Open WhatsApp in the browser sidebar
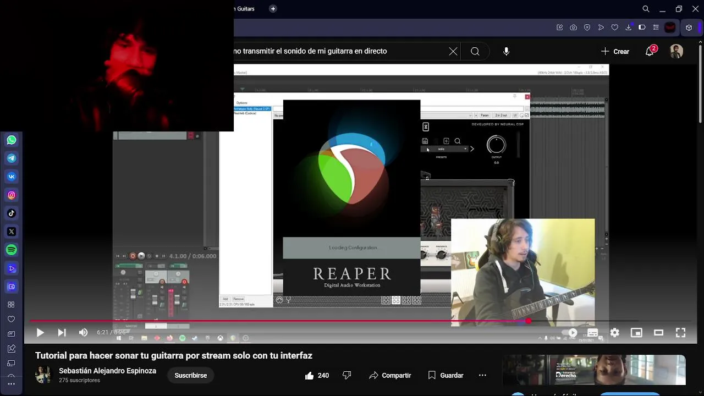Viewport: 704px width, 396px height. click(x=12, y=140)
